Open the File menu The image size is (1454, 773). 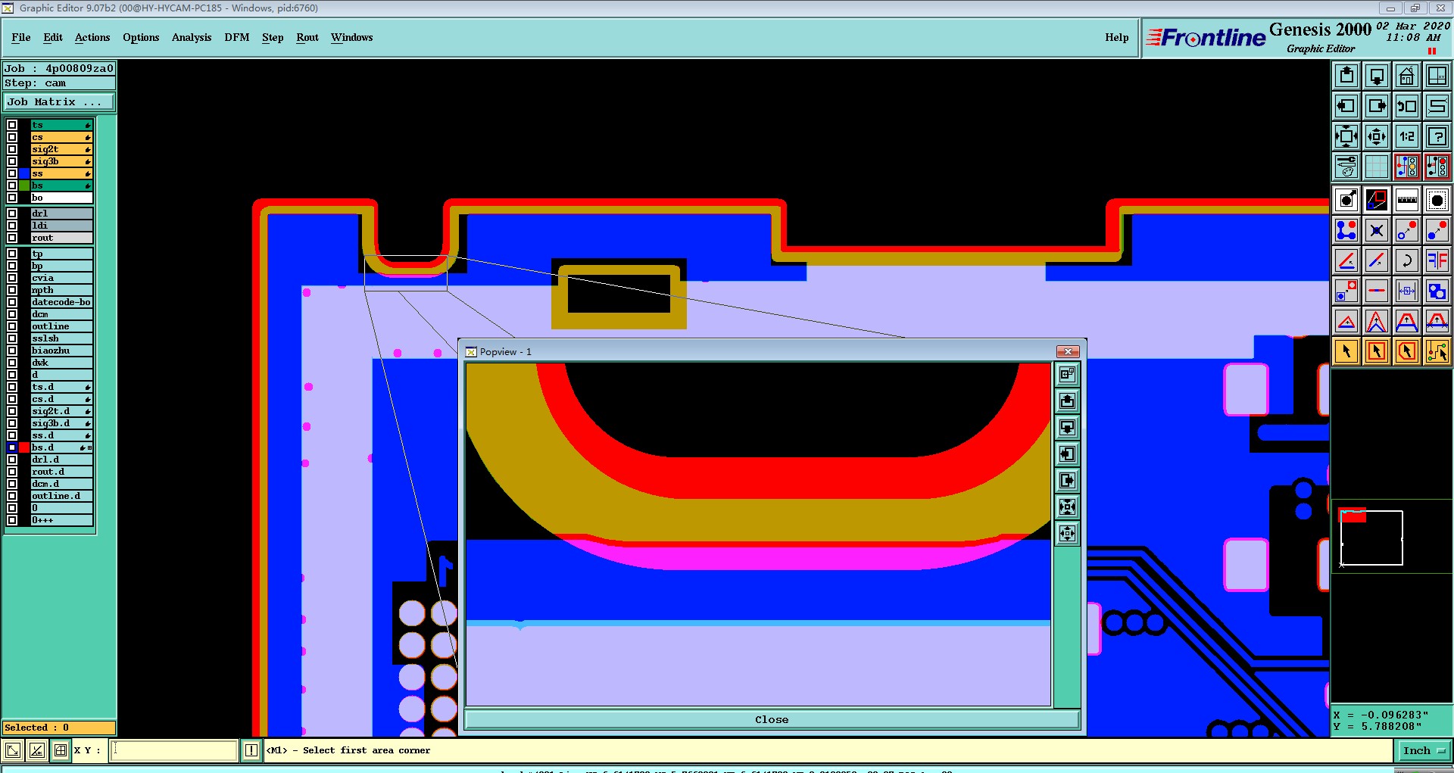click(x=21, y=37)
